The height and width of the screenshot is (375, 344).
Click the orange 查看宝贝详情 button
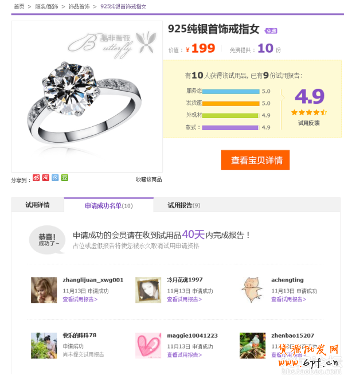255,160
